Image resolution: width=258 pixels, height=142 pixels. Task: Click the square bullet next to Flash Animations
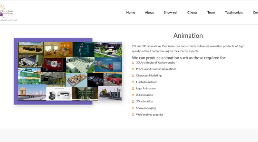pyautogui.click(x=133, y=82)
